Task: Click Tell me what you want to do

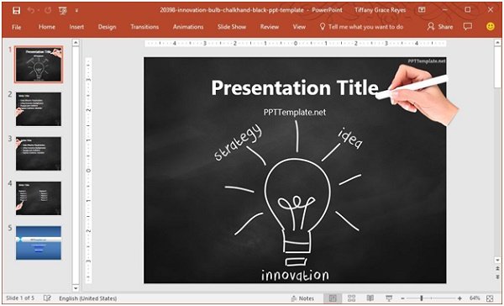Action: [361, 27]
